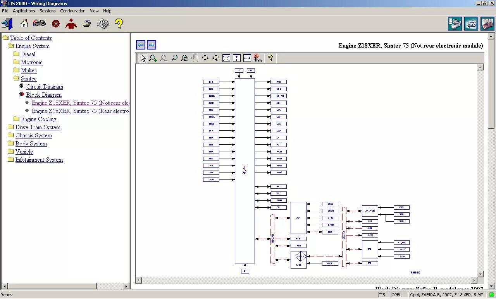Open the newspaper news icon

coord(103,24)
